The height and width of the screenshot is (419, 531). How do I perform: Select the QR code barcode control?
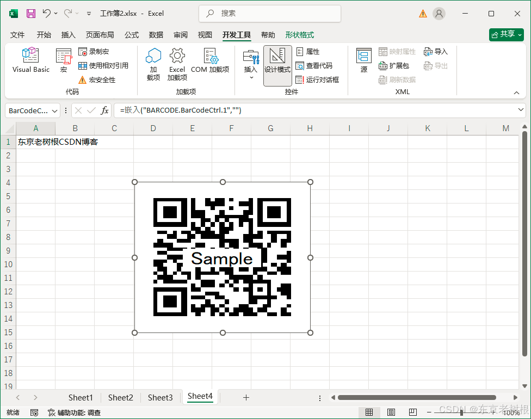222,257
